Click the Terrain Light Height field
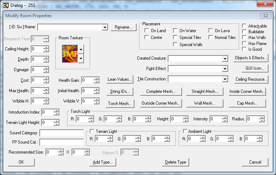The image size is (276, 175). 48,122
